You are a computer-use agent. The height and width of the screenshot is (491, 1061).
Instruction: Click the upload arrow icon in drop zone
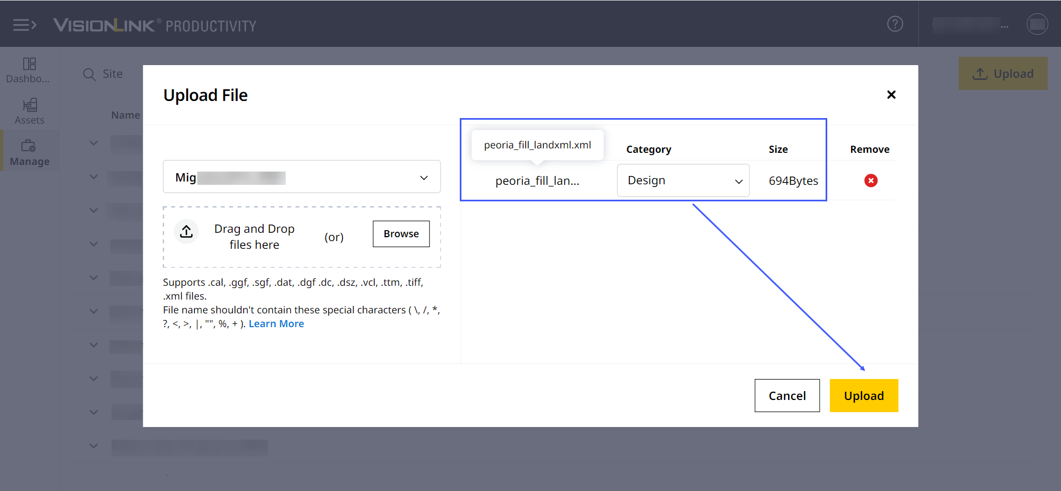[186, 231]
